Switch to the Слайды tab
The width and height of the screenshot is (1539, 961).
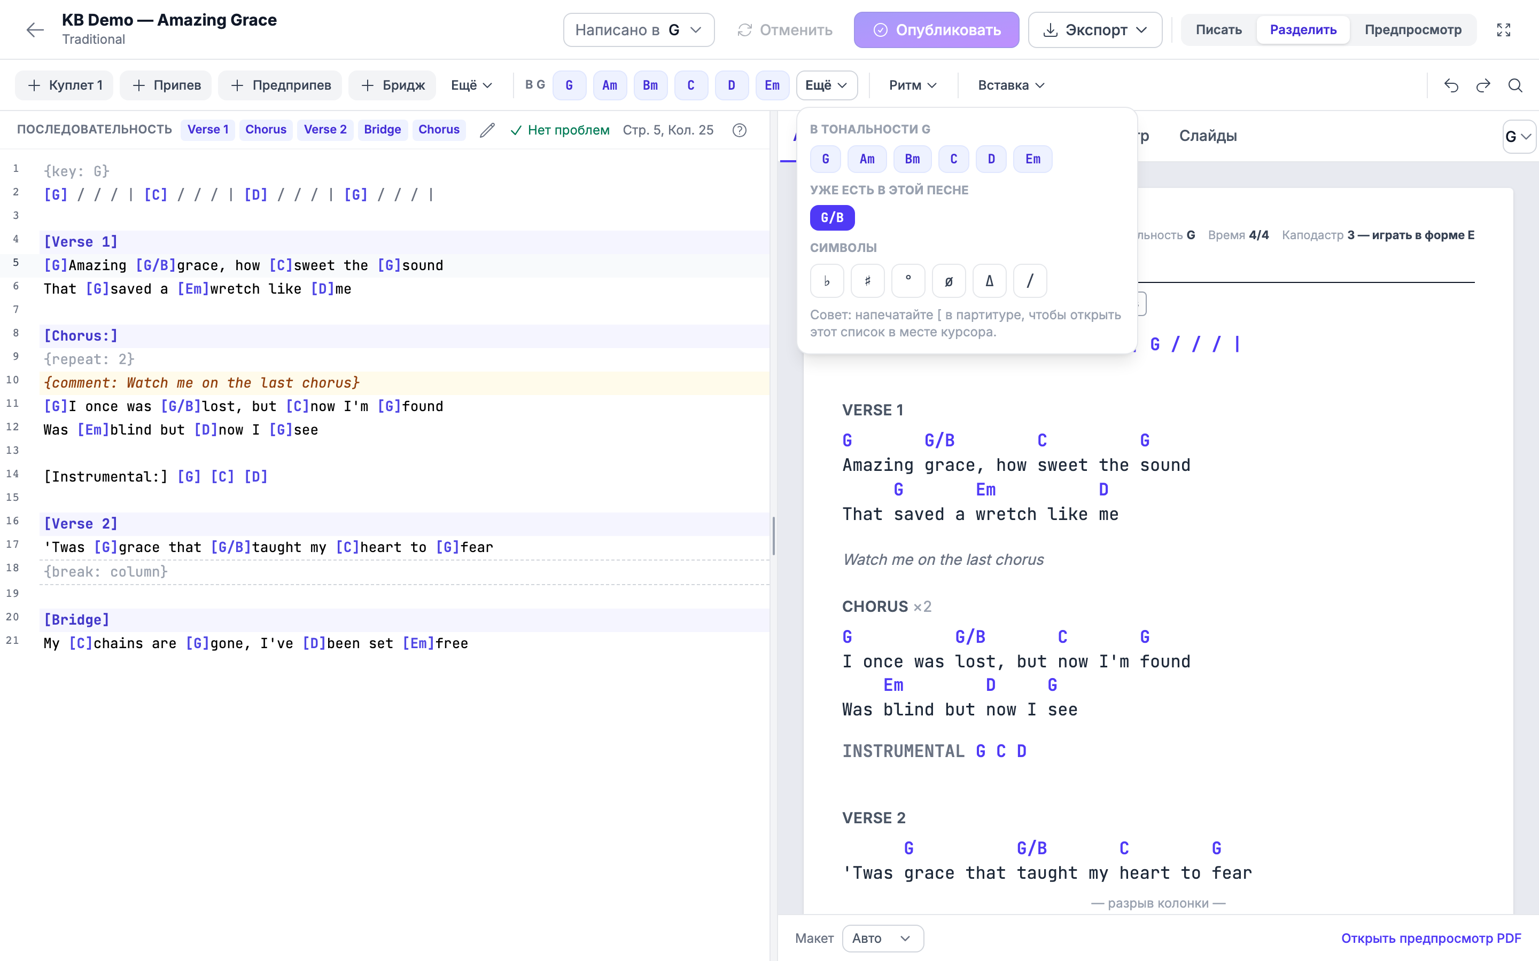(1208, 136)
